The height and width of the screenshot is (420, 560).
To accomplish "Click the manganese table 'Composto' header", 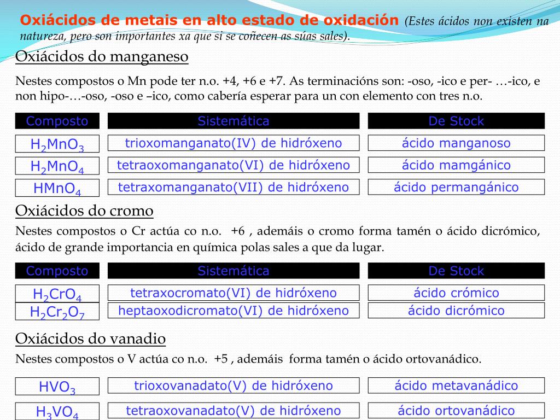I will [x=57, y=121].
